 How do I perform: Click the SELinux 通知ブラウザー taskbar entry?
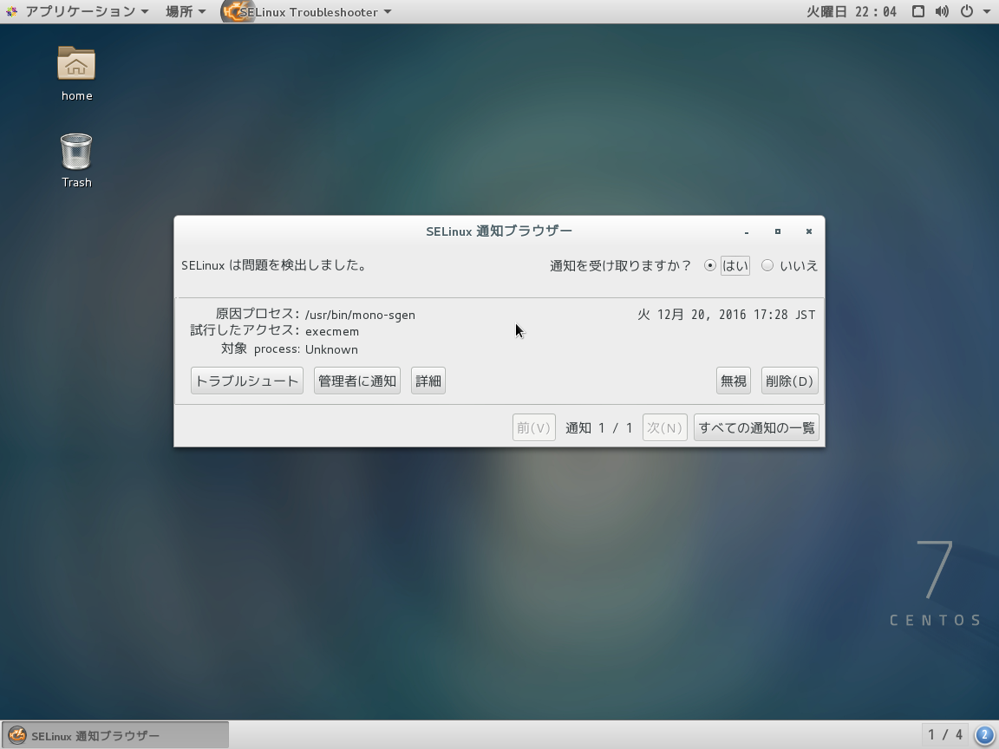(x=115, y=736)
